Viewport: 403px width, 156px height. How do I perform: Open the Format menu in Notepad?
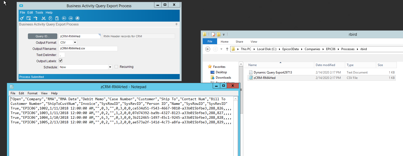click(x=33, y=93)
